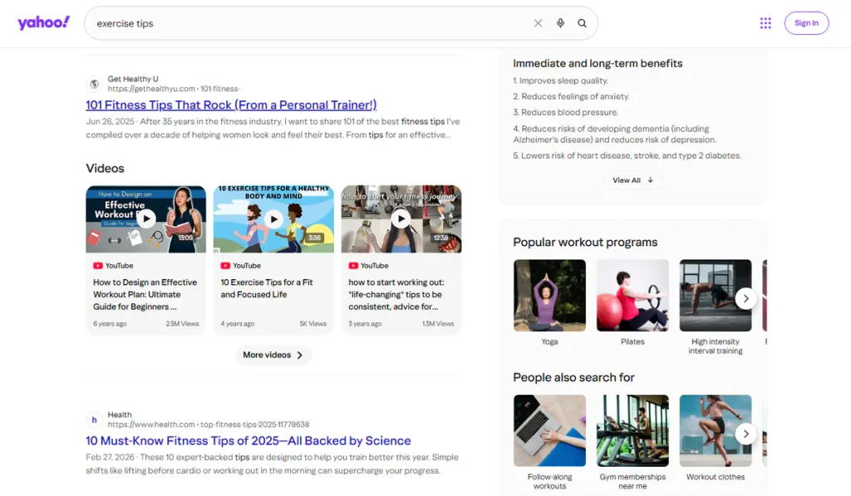Click YouTube icon on 10 Exercise Tips card
The height and width of the screenshot is (496, 851).
(225, 265)
